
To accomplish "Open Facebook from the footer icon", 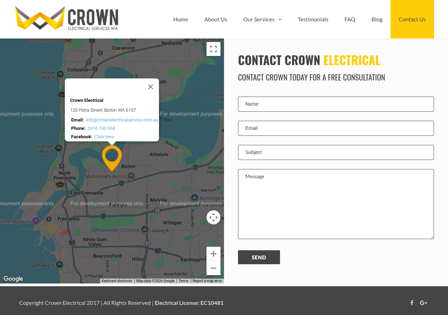I will click(x=412, y=302).
